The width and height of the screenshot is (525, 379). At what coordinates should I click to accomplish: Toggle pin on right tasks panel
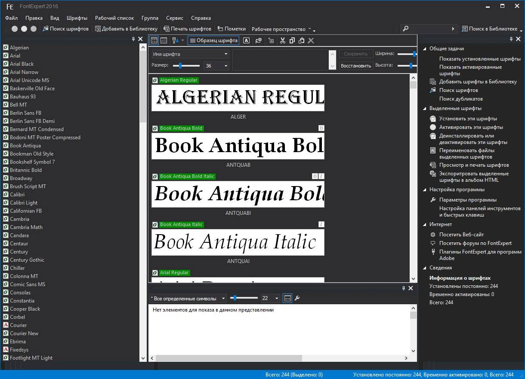tap(511, 39)
